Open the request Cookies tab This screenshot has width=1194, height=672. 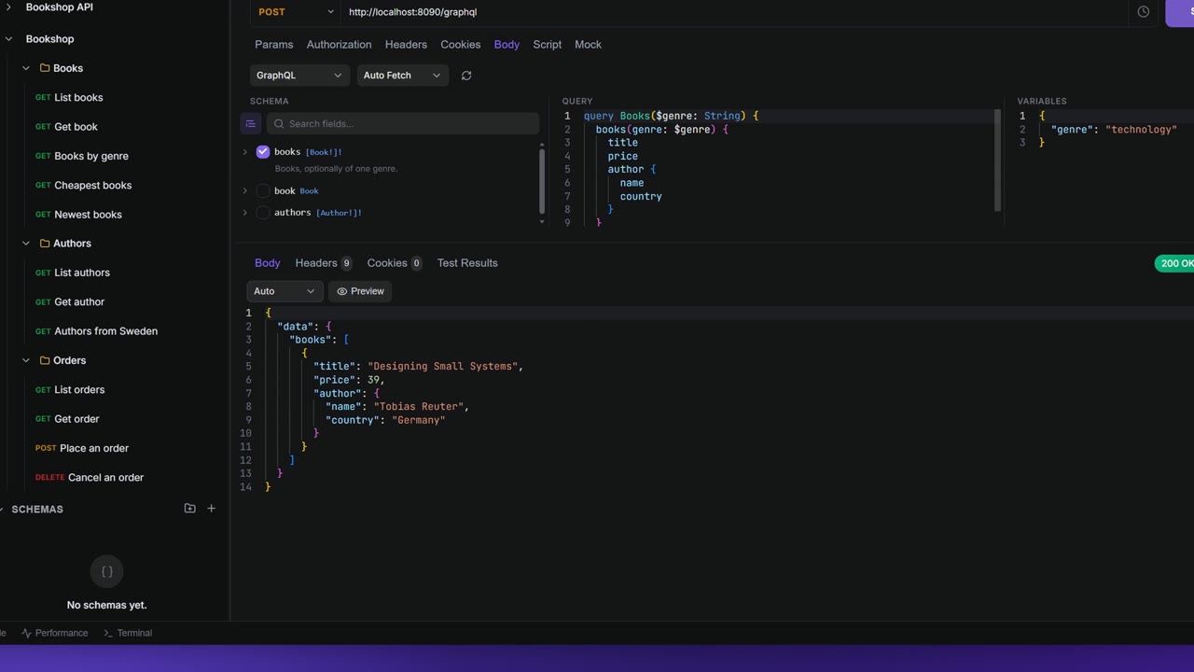point(461,45)
